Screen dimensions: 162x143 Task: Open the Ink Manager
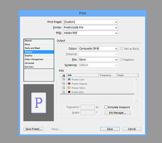point(117,113)
